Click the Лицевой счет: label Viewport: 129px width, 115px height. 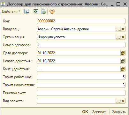tap(14, 93)
